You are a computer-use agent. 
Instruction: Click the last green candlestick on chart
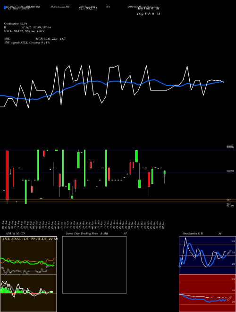(x=164, y=173)
